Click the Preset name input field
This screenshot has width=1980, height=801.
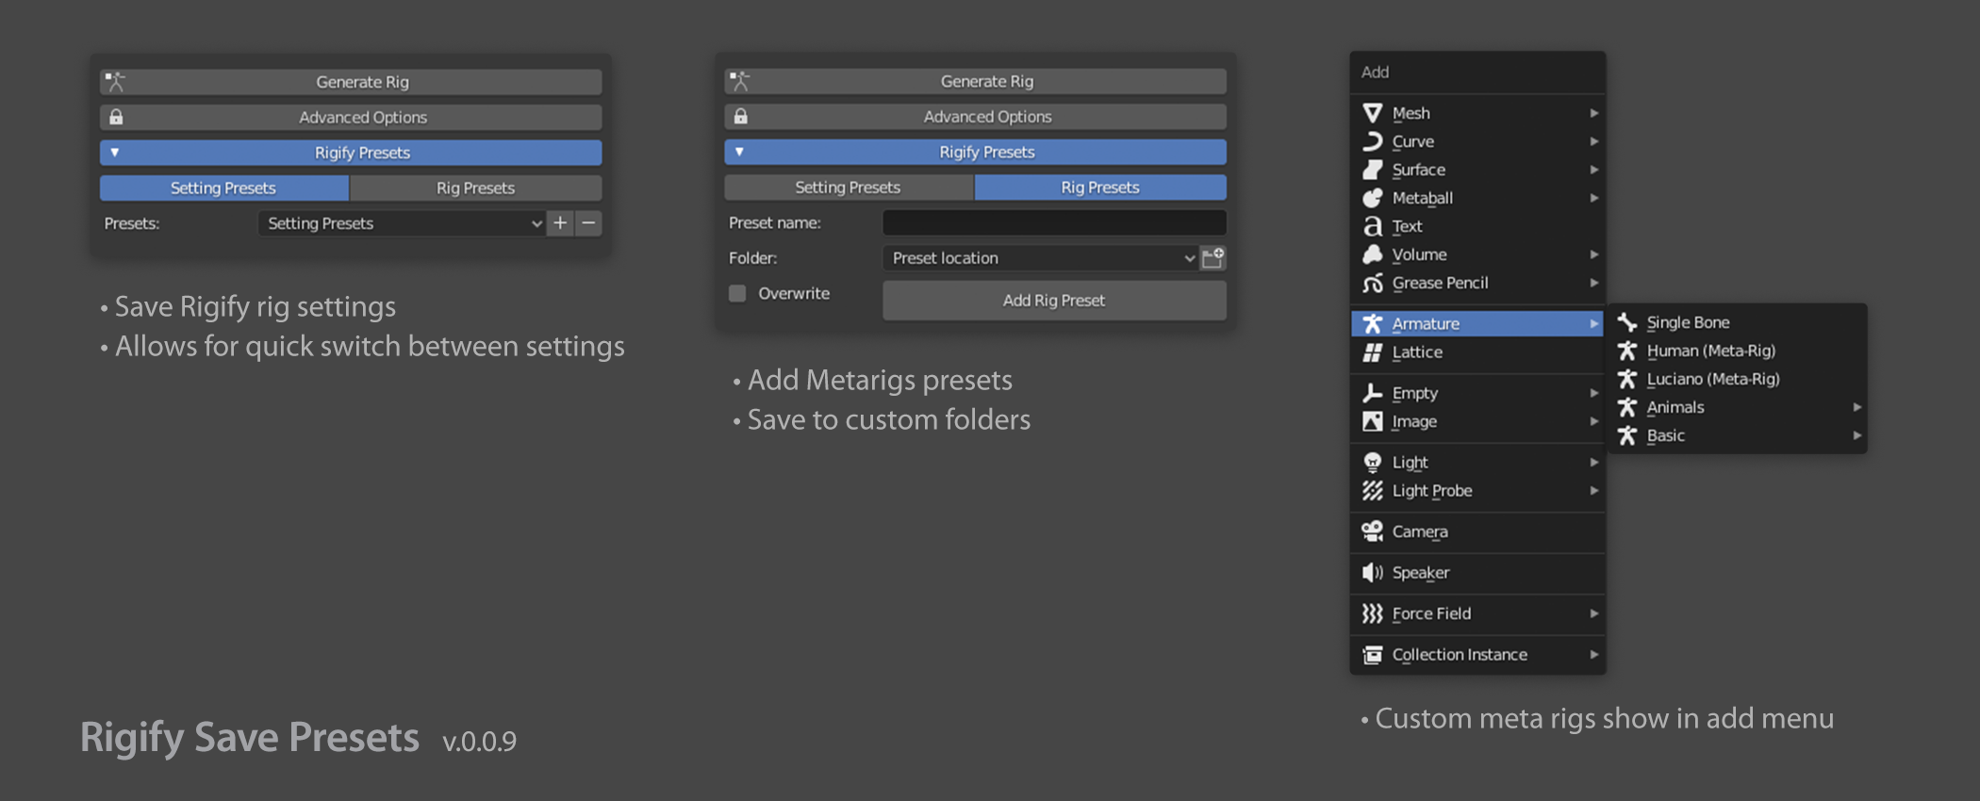pos(1054,222)
